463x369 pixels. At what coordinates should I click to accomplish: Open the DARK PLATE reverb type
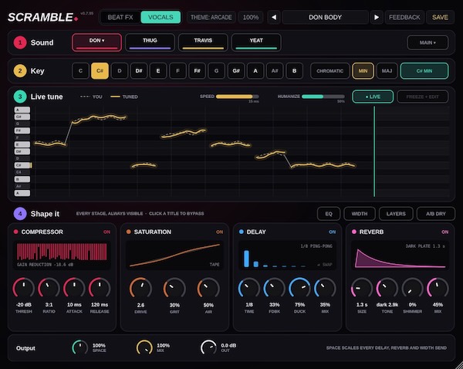pyautogui.click(x=425, y=246)
